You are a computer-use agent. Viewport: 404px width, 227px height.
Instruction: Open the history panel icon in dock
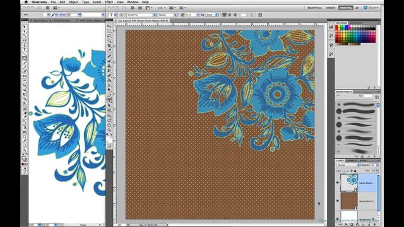[x=331, y=26]
